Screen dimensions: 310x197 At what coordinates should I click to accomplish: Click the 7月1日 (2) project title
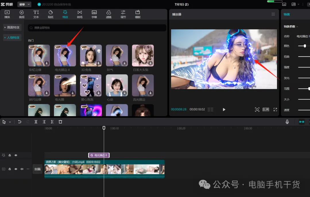181,4
